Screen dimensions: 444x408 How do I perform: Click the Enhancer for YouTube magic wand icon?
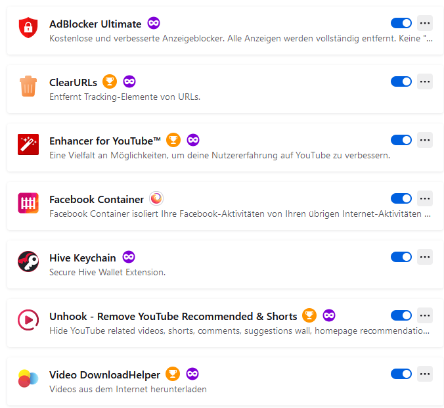pyautogui.click(x=28, y=145)
